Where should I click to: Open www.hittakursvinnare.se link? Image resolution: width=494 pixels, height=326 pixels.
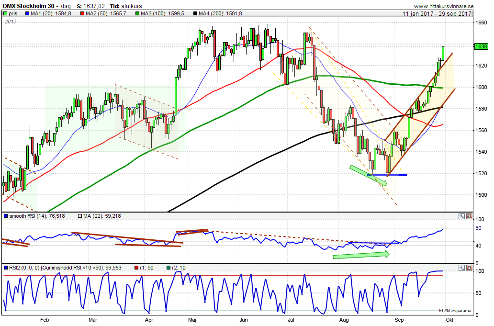pyautogui.click(x=444, y=6)
